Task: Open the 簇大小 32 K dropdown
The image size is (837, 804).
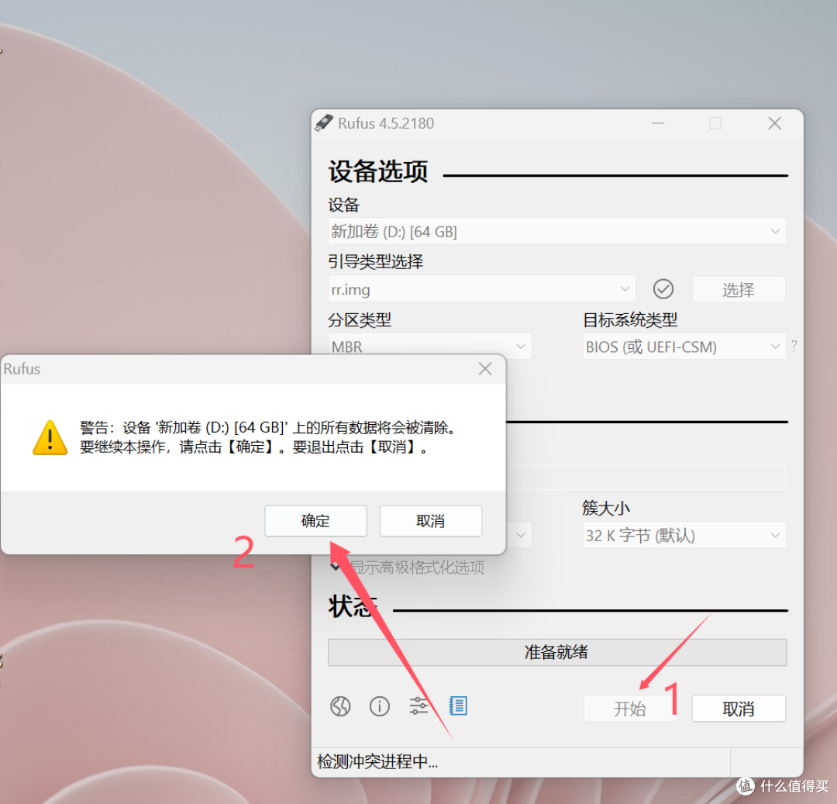Action: [684, 535]
